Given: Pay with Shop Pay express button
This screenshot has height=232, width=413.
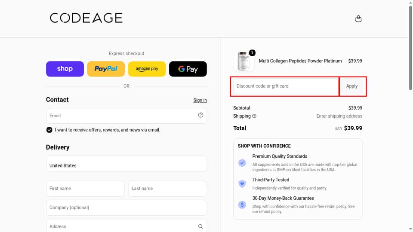Looking at the screenshot, I should tap(65, 69).
